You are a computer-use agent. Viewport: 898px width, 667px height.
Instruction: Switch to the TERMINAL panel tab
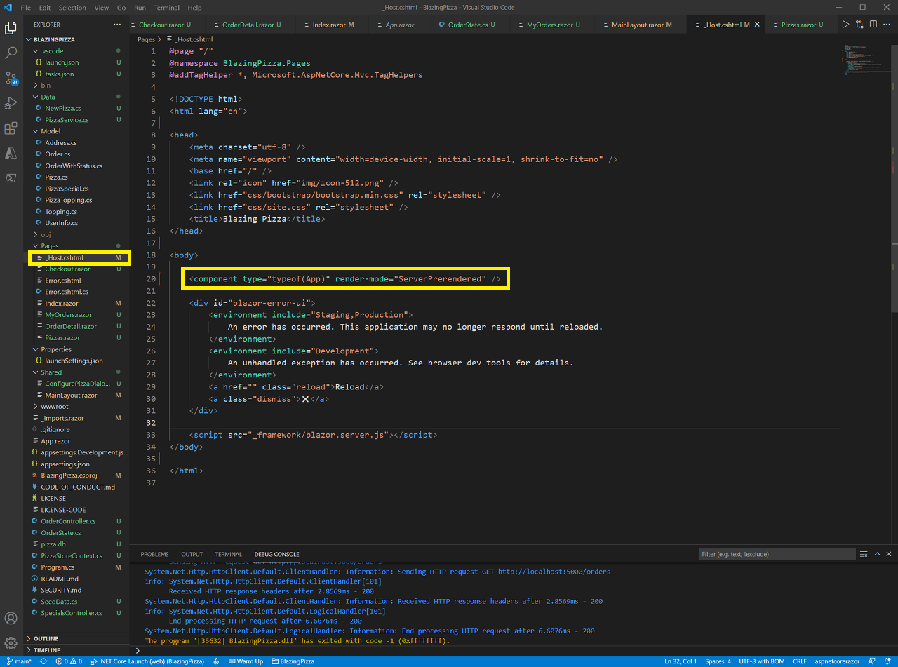click(x=228, y=554)
